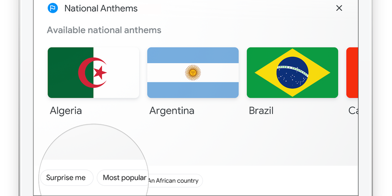The image size is (392, 196).
Task: Choose the Brazil flag card
Action: point(292,73)
